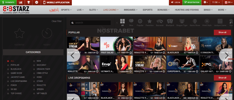
Task: Open HUNTING AND FISHING menu item
Action: click(x=187, y=10)
